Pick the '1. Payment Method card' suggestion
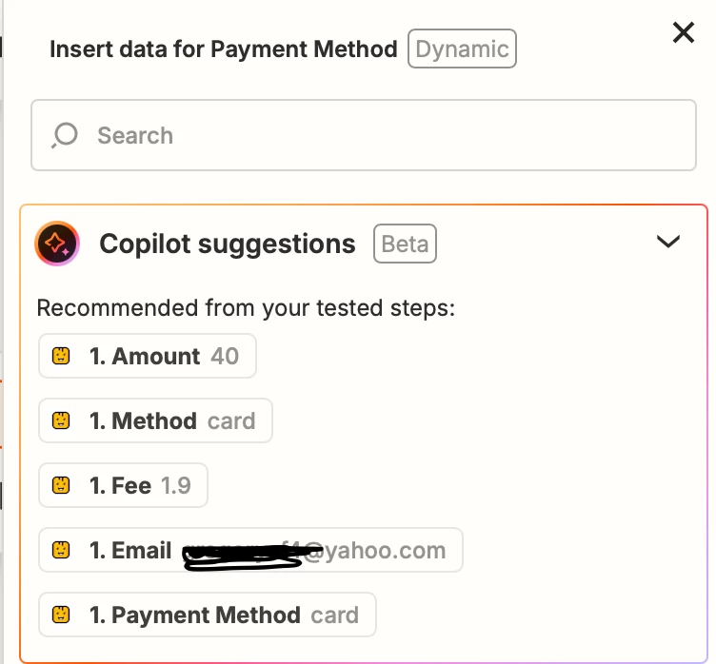Viewport: 716px width, 664px height. pos(208,615)
